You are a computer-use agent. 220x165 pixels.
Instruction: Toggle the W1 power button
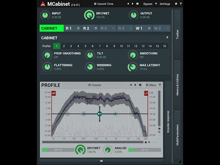[x=149, y=28]
